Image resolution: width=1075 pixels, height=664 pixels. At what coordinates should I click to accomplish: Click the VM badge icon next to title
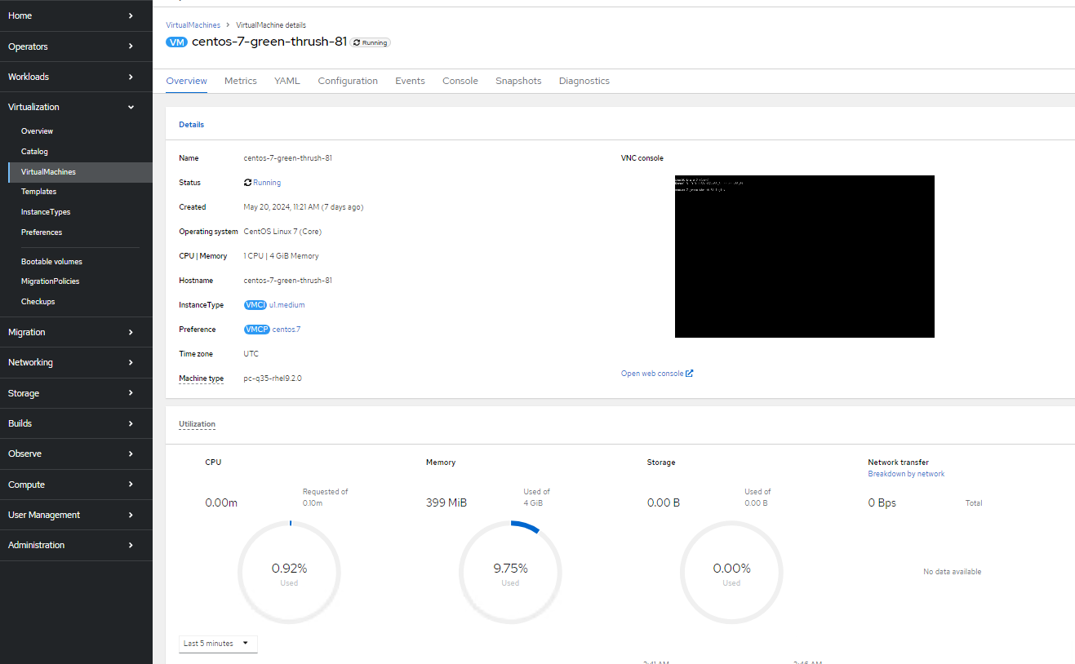click(x=176, y=42)
